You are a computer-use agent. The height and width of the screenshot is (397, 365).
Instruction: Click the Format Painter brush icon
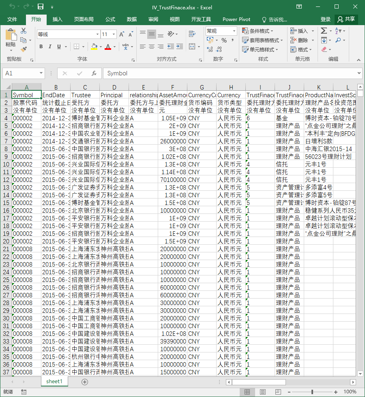pos(24,49)
